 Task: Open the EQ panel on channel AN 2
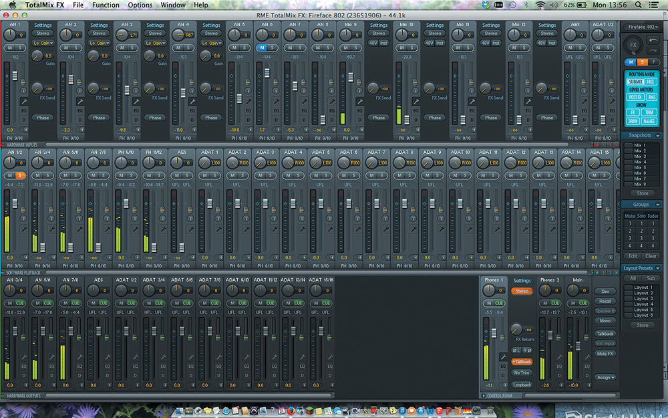pos(79,110)
